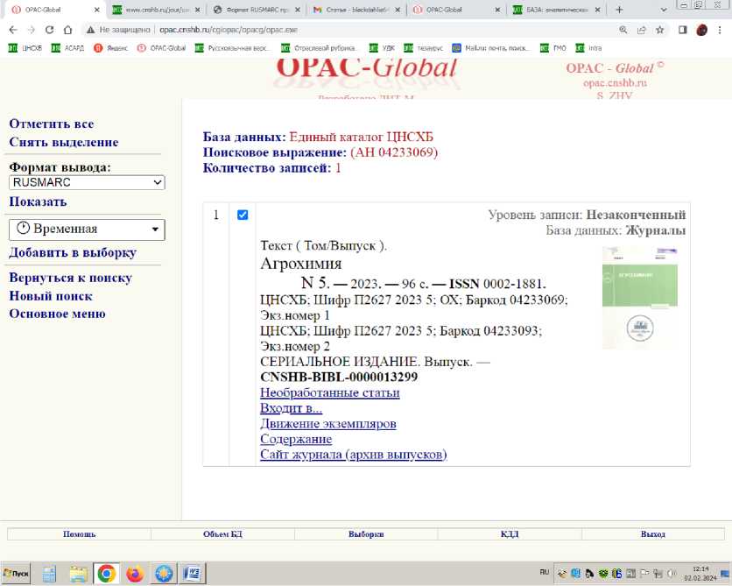
Task: Expand the Временная selection dropdown
Action: (x=87, y=229)
